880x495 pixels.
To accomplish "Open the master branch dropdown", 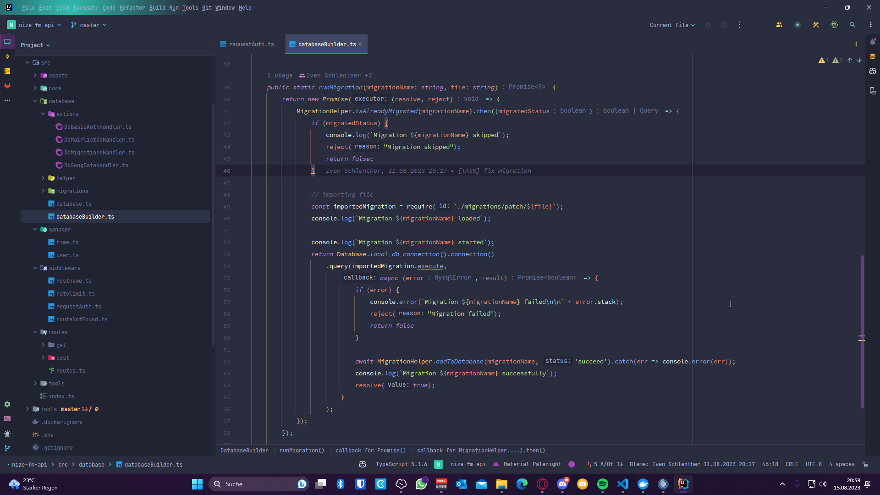I will [x=89, y=25].
